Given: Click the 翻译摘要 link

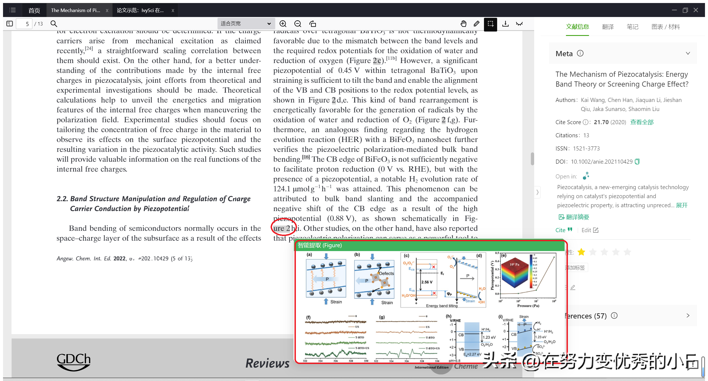Looking at the screenshot, I should (574, 217).
